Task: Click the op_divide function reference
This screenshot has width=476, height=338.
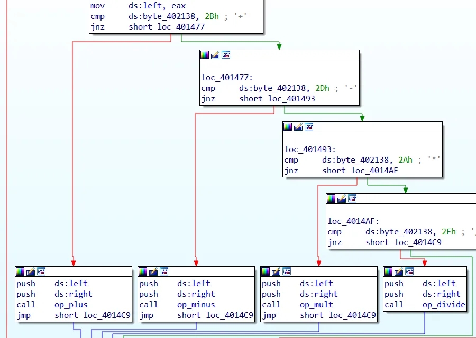Action: click(443, 305)
